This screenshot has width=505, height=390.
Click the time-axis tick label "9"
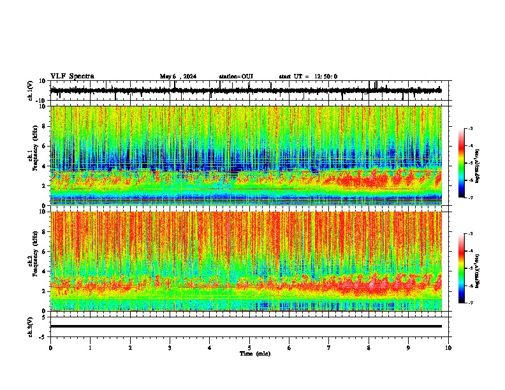408,348
